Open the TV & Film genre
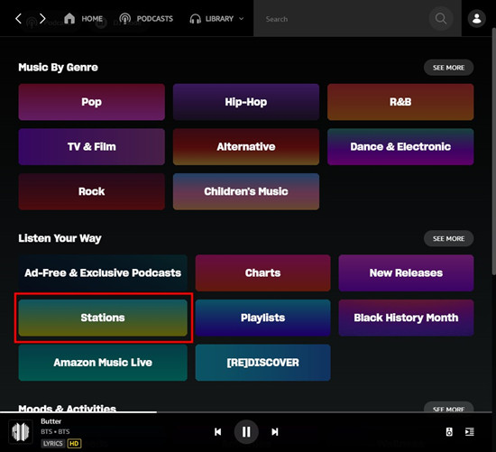 tap(91, 146)
